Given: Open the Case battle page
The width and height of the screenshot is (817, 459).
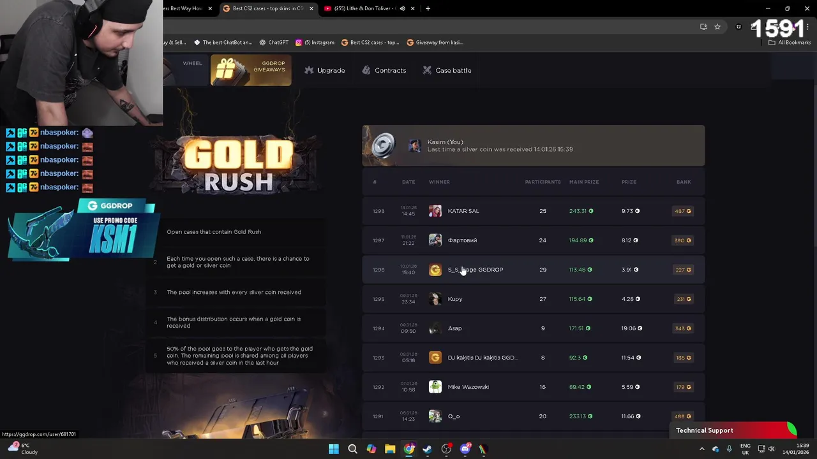Looking at the screenshot, I should pyautogui.click(x=447, y=70).
